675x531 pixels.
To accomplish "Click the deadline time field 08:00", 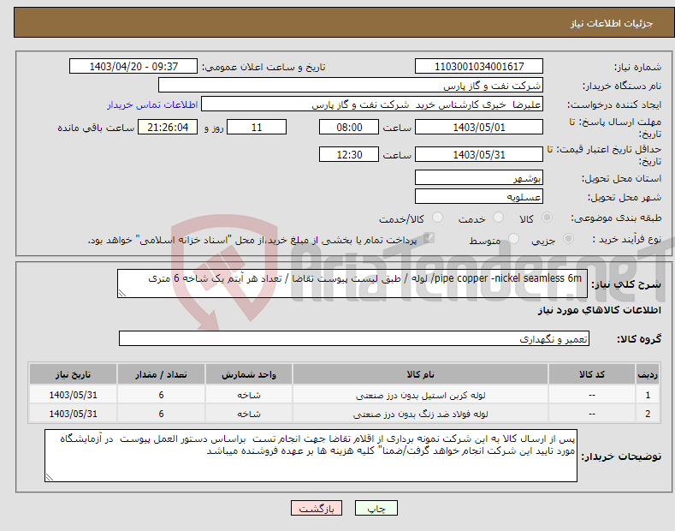I will 349,127.
